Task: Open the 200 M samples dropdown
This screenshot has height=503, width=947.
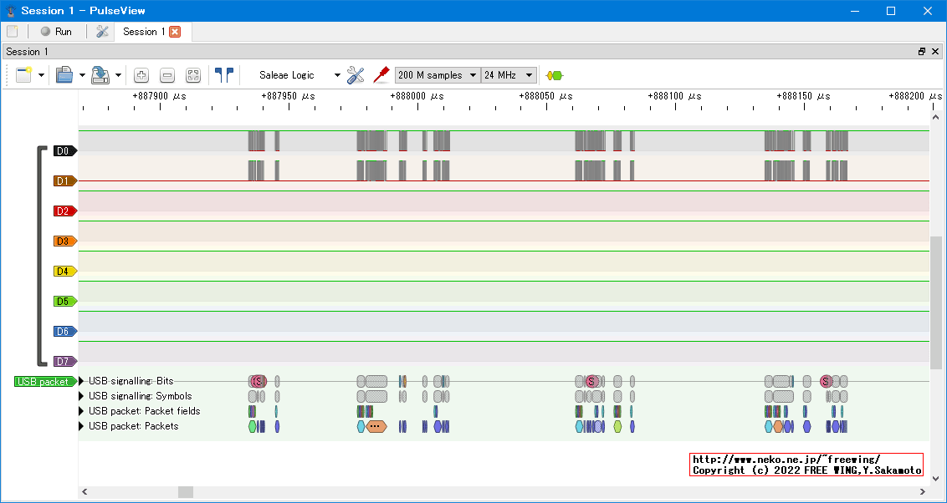Action: 437,75
